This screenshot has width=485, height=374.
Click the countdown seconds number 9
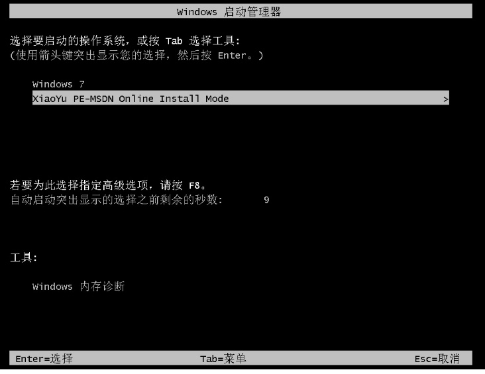point(266,200)
